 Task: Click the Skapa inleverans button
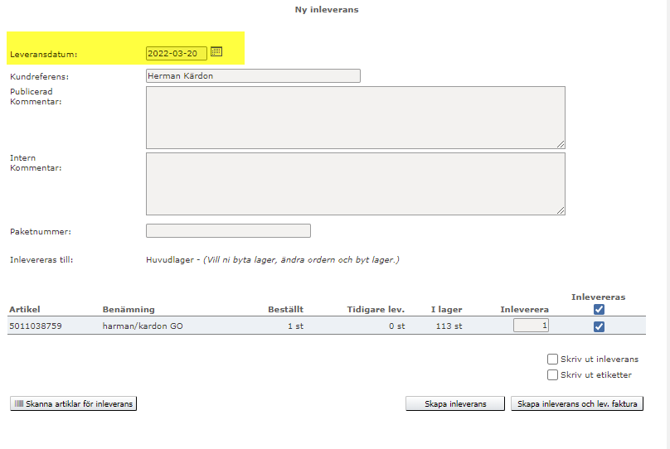[x=456, y=403]
